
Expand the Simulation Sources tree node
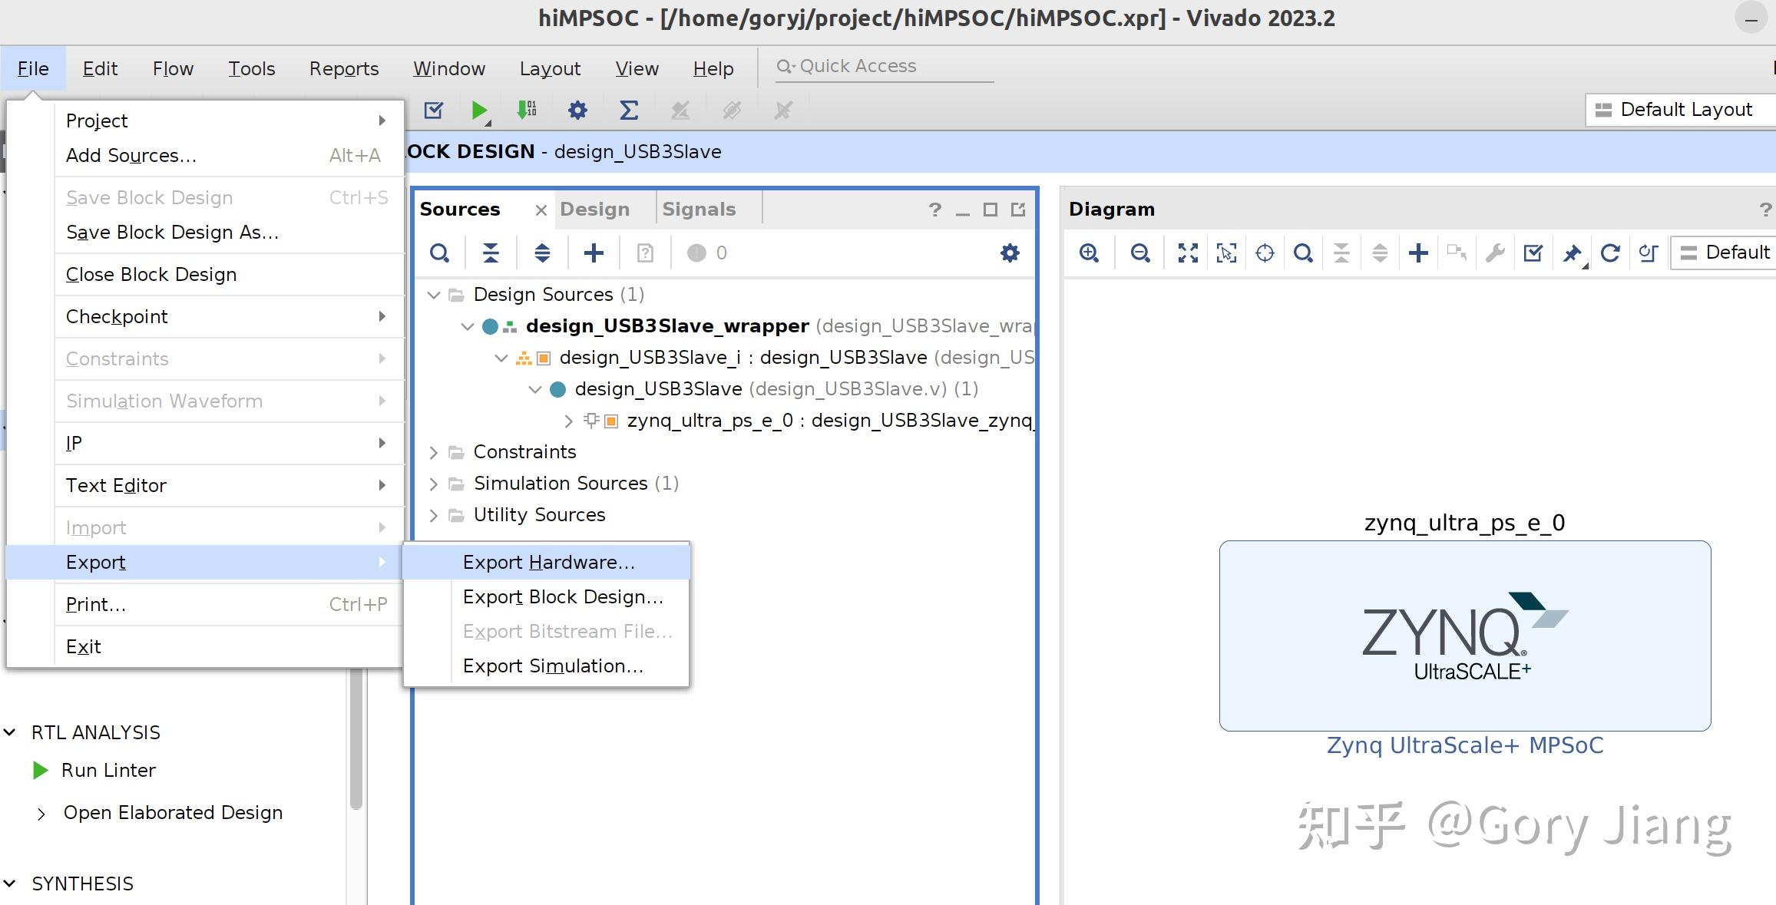pos(434,483)
